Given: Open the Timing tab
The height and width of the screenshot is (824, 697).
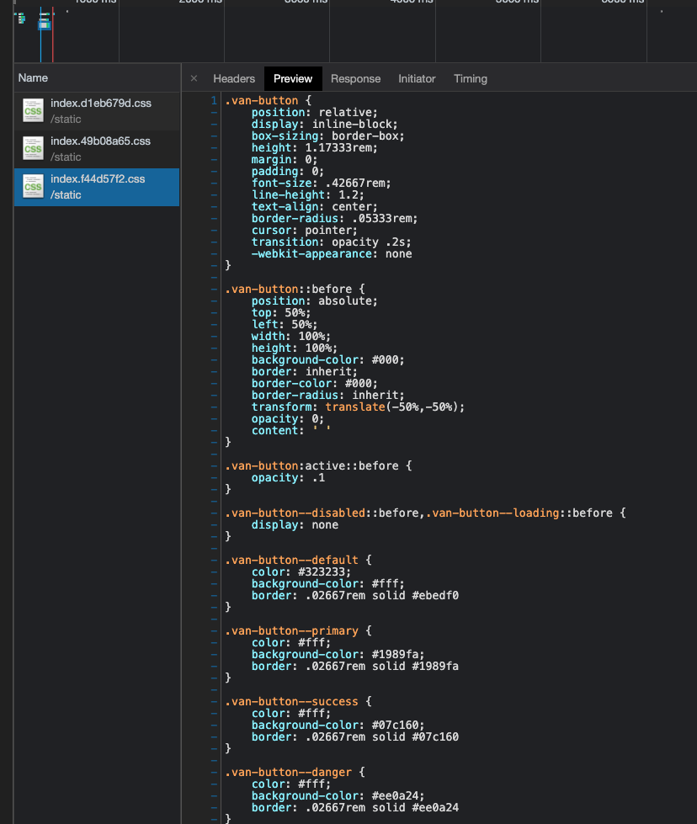Looking at the screenshot, I should [x=471, y=78].
